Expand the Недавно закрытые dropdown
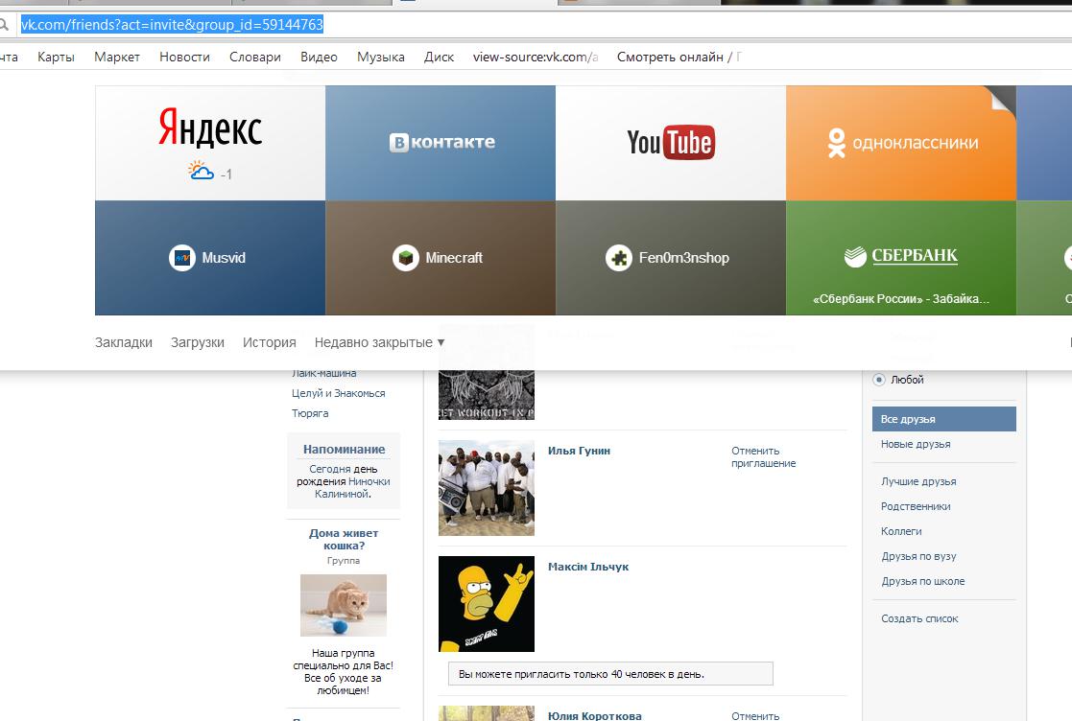This screenshot has width=1072, height=721. [379, 342]
